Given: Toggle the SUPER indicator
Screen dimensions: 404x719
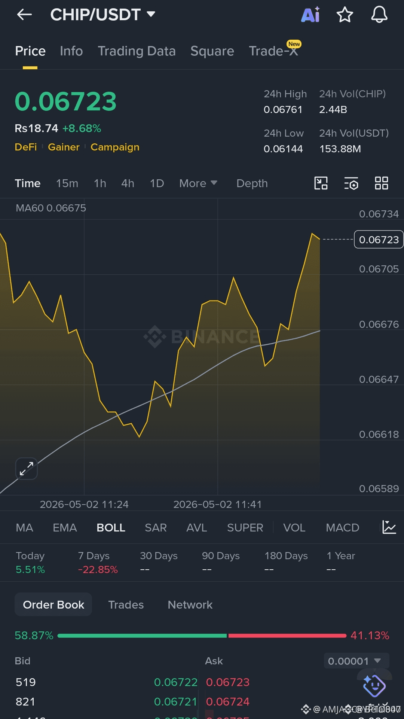Looking at the screenshot, I should pos(245,528).
